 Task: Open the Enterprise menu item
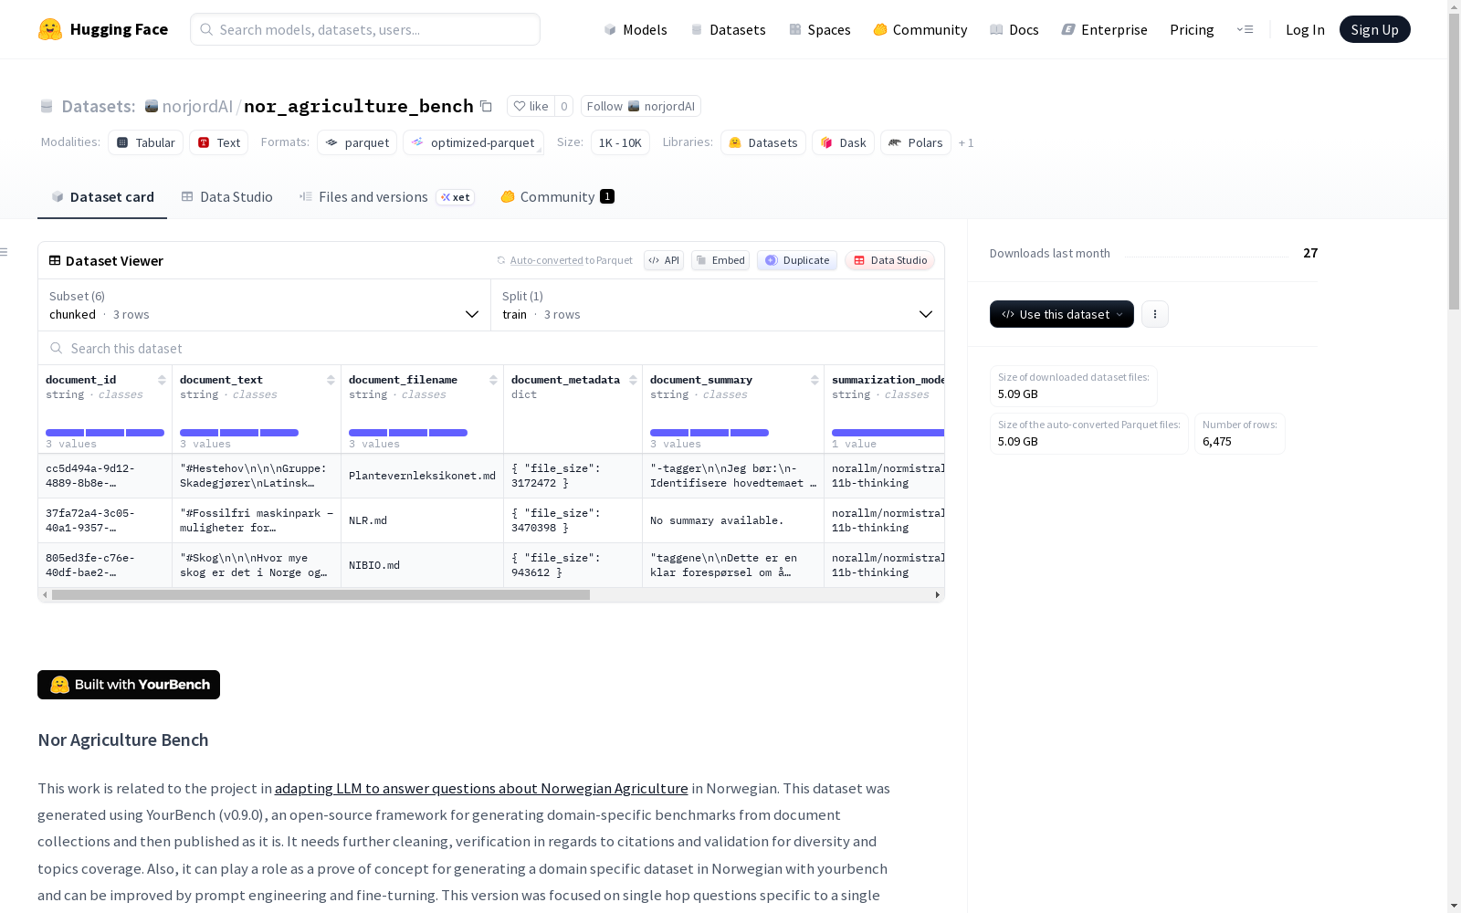pyautogui.click(x=1105, y=29)
